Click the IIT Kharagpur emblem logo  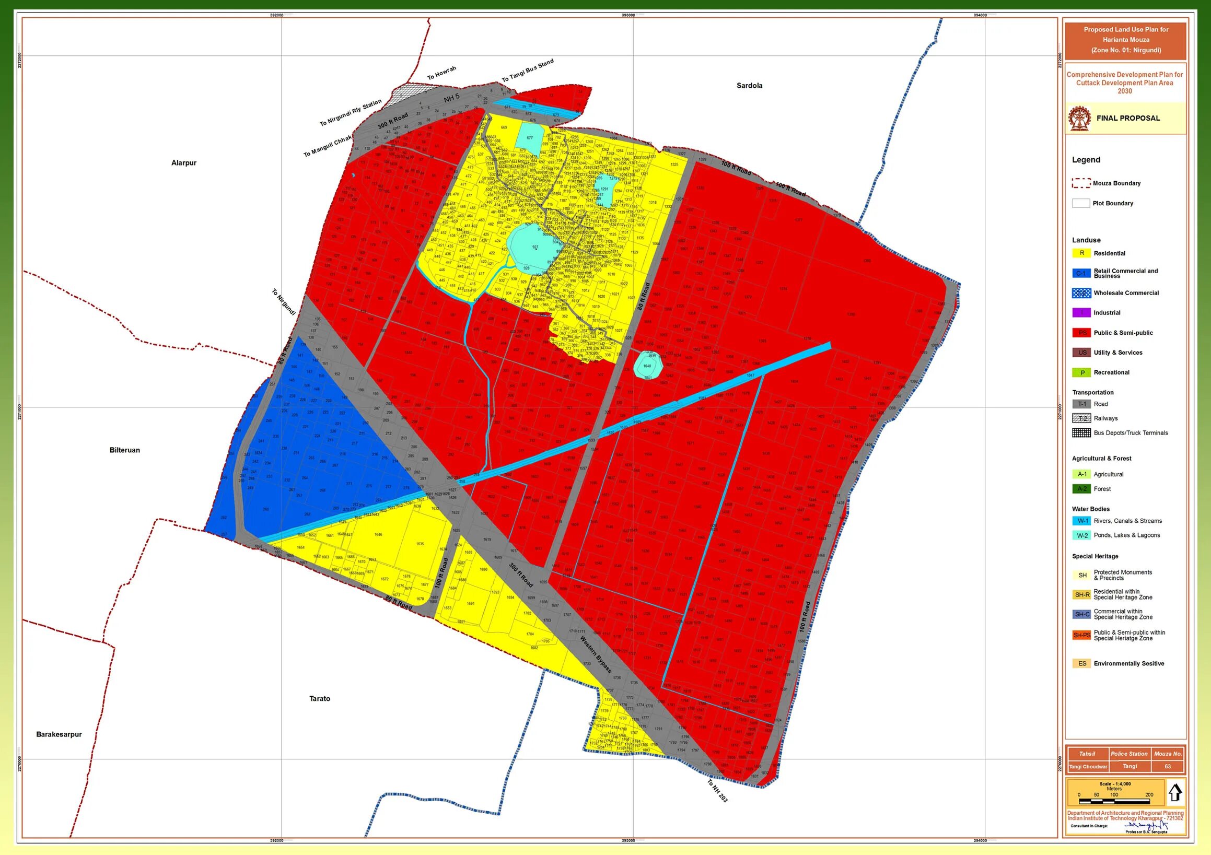pos(1079,119)
